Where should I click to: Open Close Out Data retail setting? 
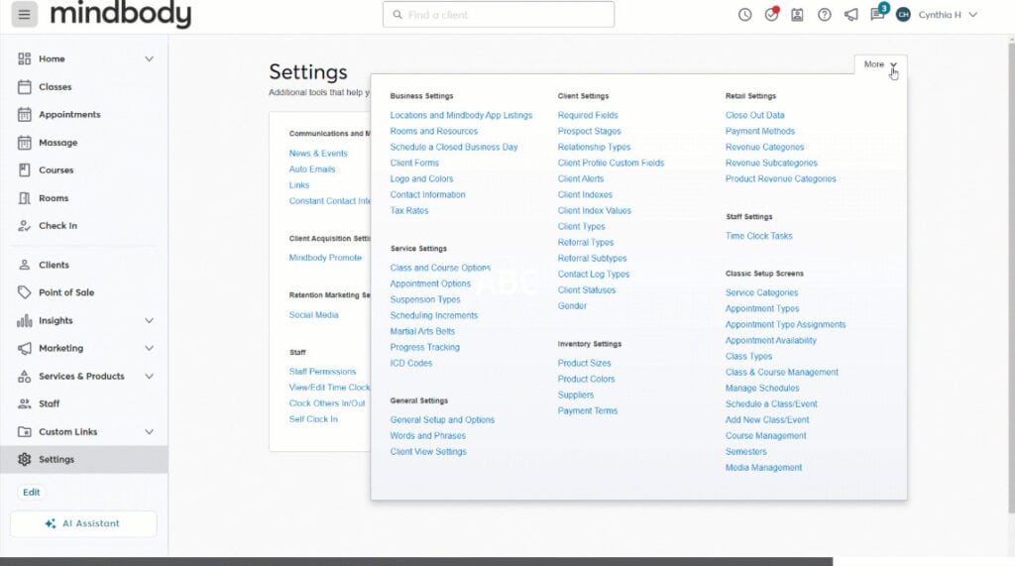[x=754, y=115]
